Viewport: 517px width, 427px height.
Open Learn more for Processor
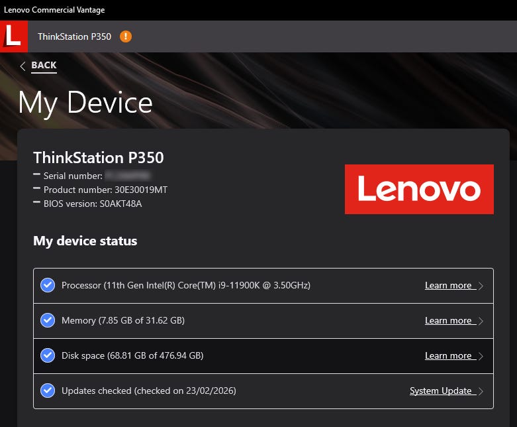pos(448,286)
